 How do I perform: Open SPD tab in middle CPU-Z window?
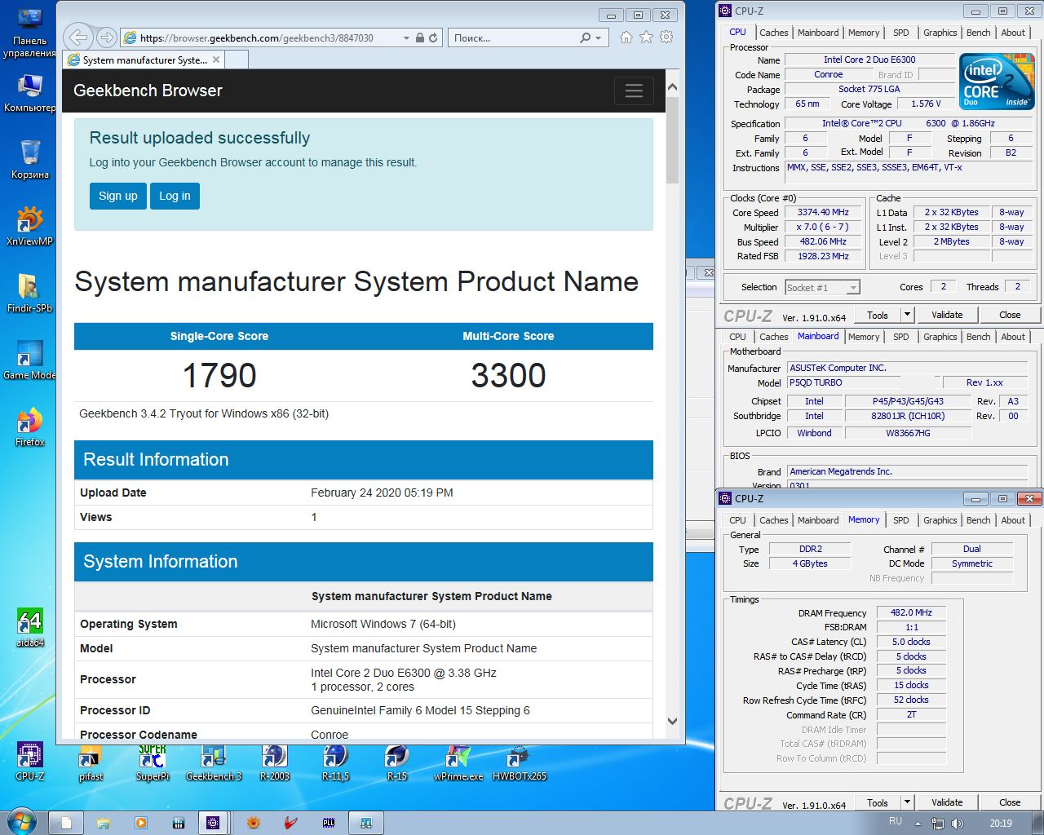tap(900, 337)
